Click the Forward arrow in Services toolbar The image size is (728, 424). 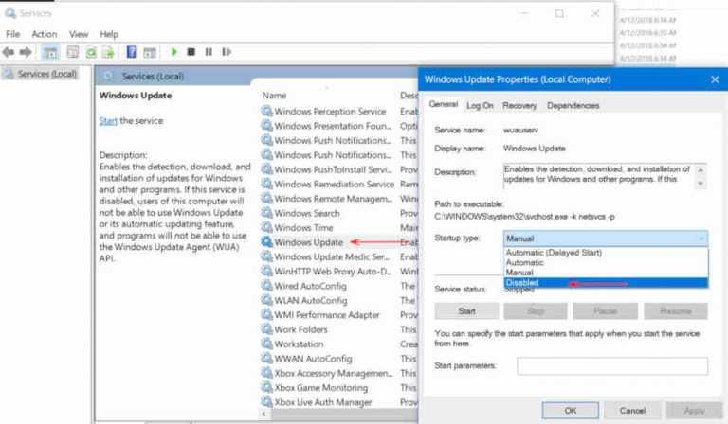tap(26, 52)
